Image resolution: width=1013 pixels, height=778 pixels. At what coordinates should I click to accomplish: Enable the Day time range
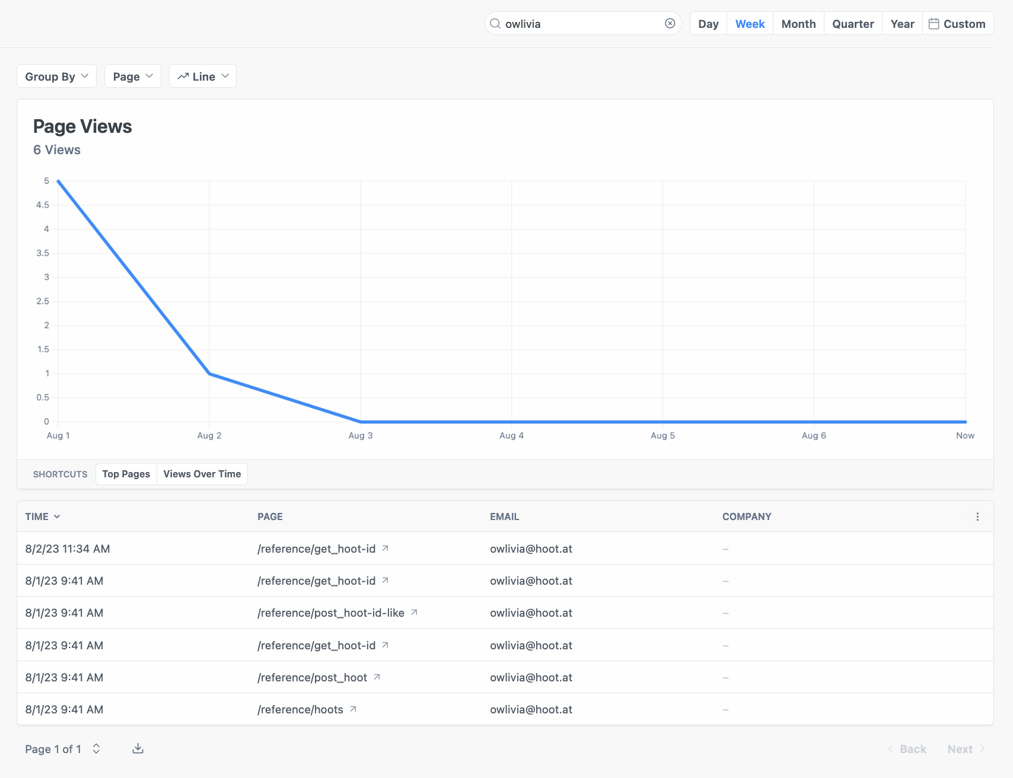(x=708, y=23)
